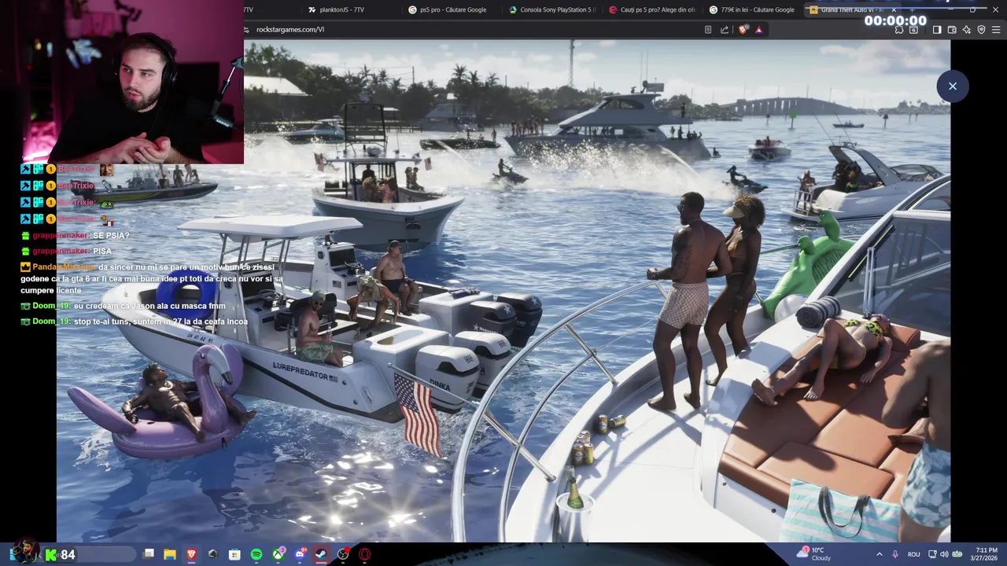The image size is (1007, 566).
Task: Open the extensions puzzle icon
Action: click(899, 30)
